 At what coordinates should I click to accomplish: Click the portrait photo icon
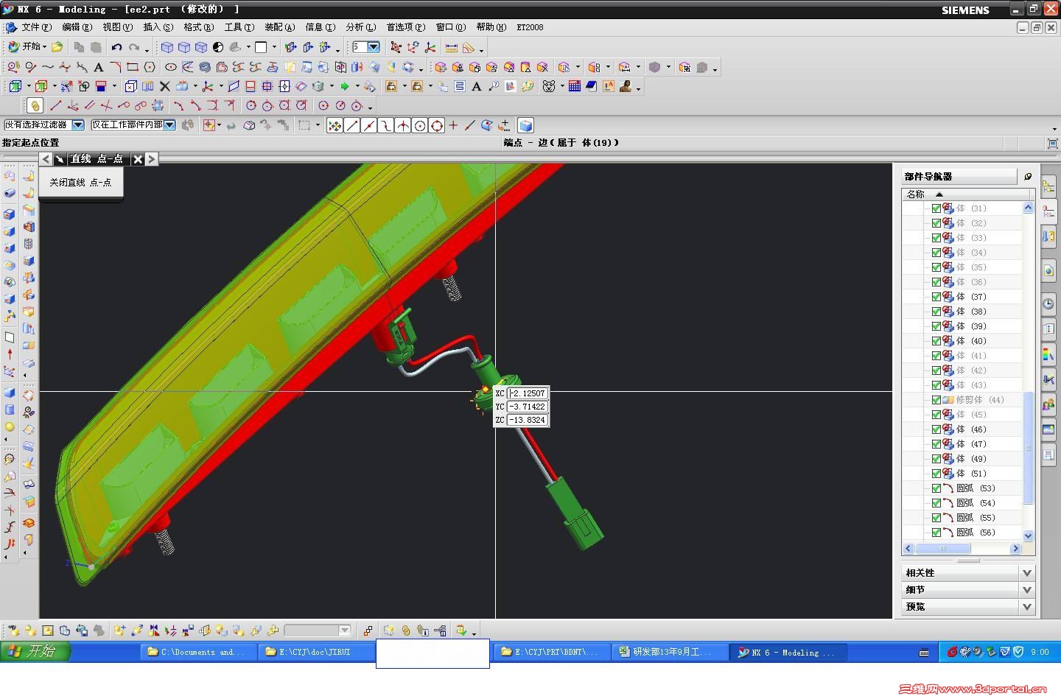coord(626,86)
